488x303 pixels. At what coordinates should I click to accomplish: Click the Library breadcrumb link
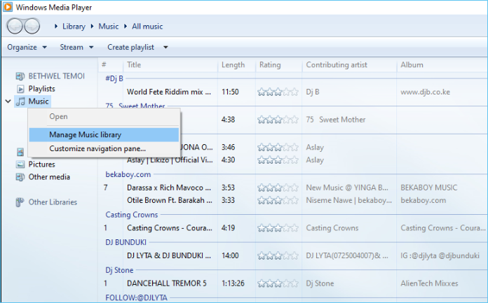(x=74, y=27)
